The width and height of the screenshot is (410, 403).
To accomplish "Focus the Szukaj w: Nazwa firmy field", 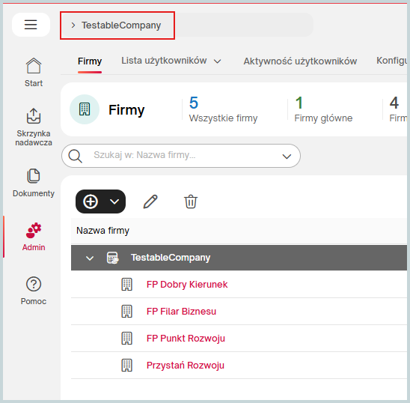I will pos(181,156).
